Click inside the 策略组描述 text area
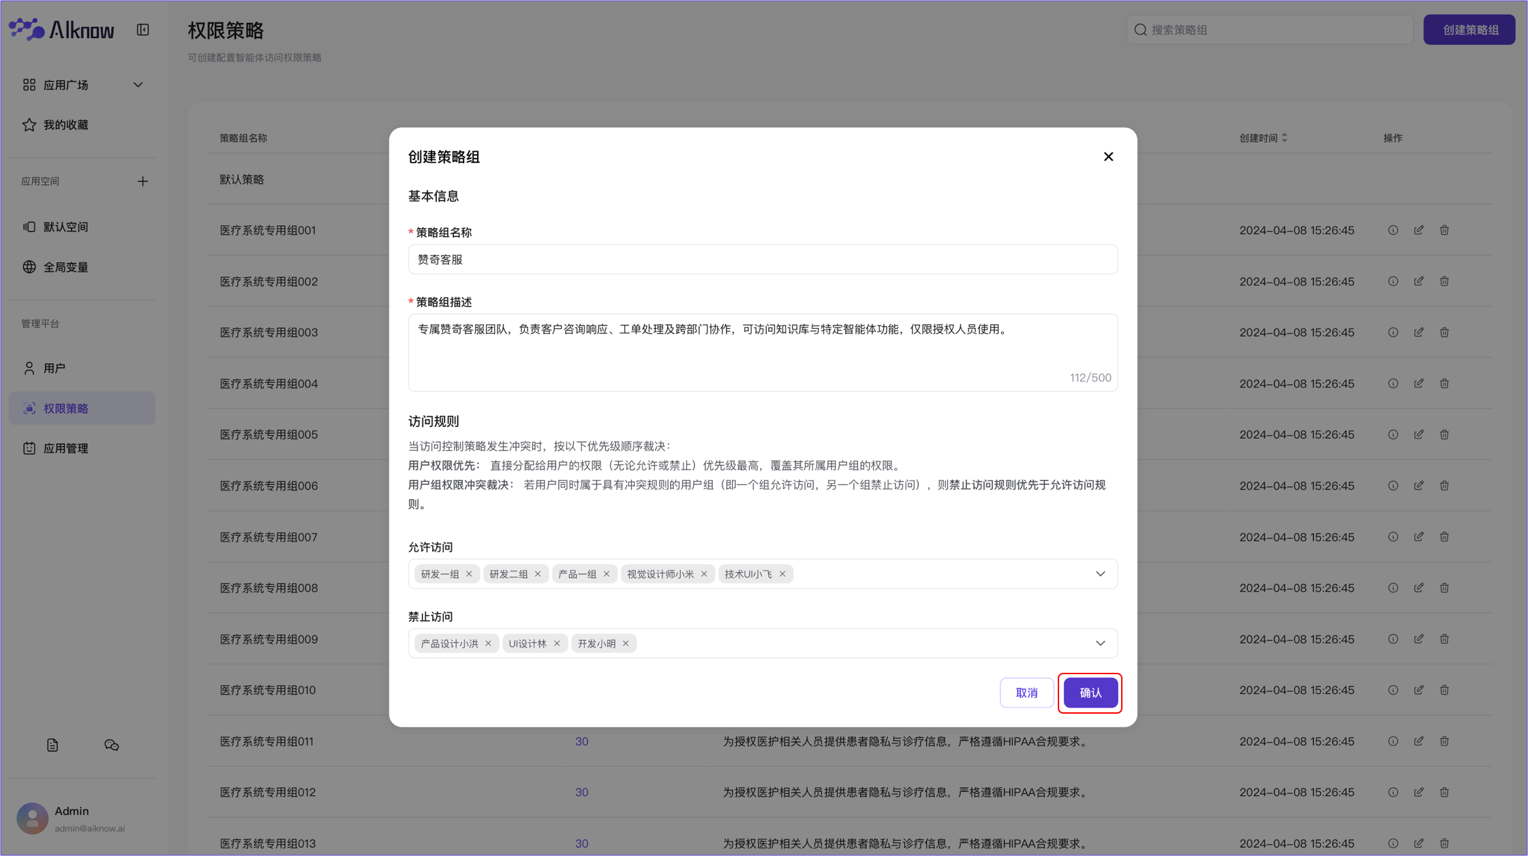Image resolution: width=1528 pixels, height=856 pixels. coord(762,352)
